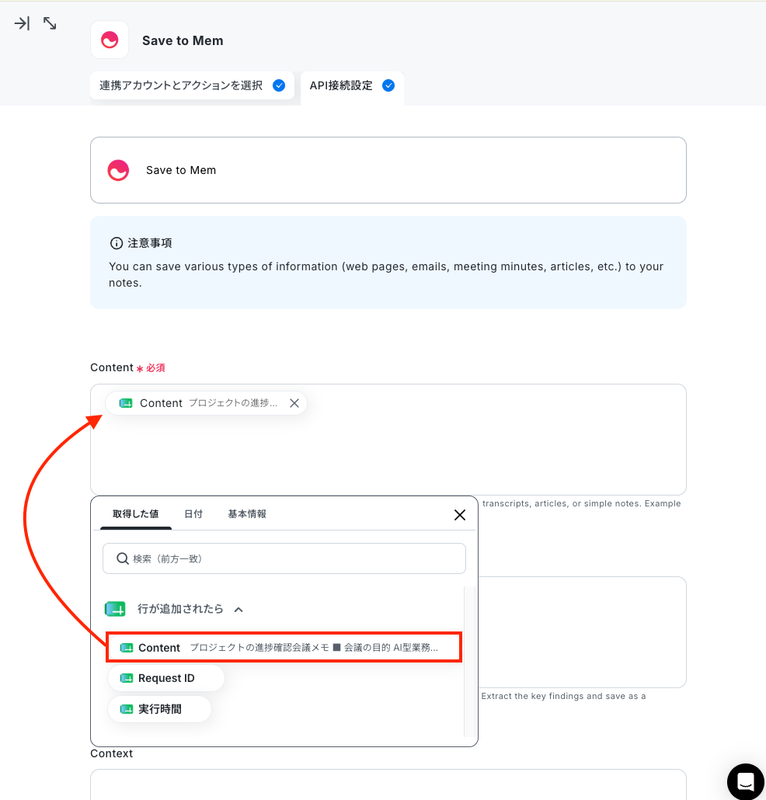Click the info icon next to 注意事項

pos(117,243)
